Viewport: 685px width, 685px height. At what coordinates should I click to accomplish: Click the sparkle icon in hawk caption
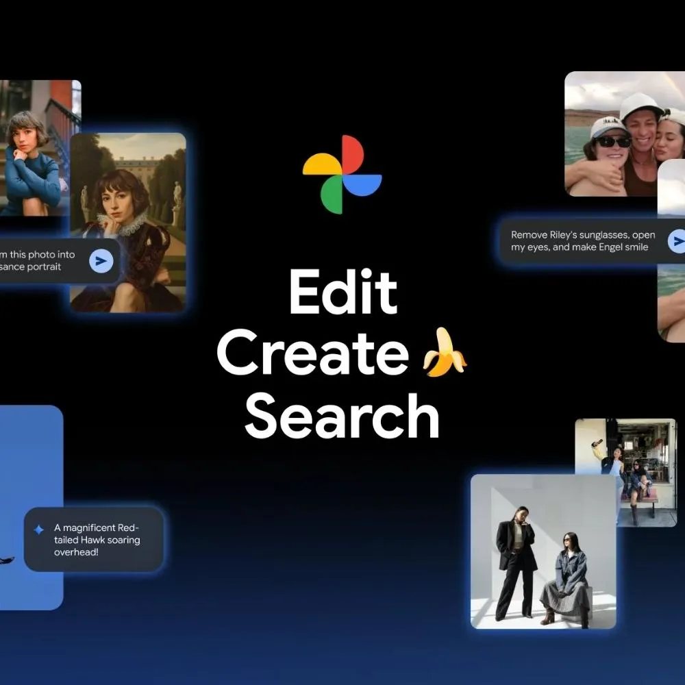coord(39,529)
